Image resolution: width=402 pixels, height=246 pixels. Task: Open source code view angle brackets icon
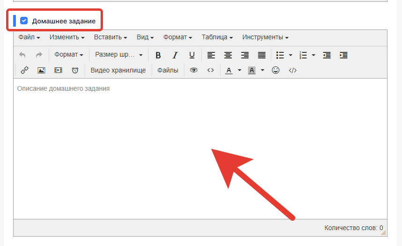click(211, 70)
